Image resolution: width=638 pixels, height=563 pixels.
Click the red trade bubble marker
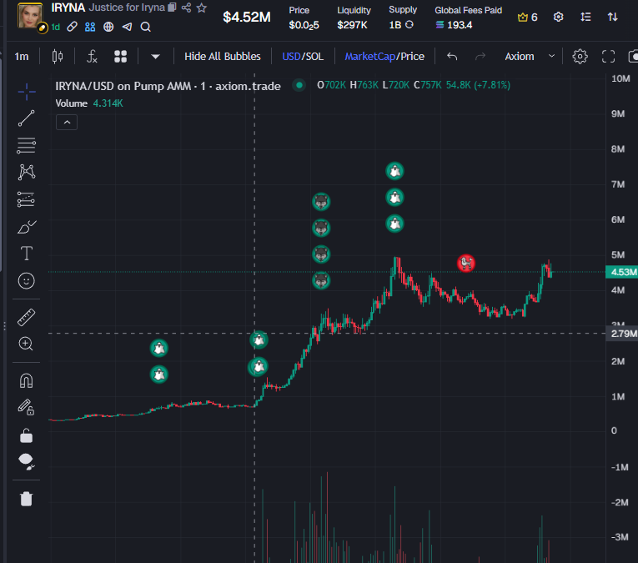466,264
